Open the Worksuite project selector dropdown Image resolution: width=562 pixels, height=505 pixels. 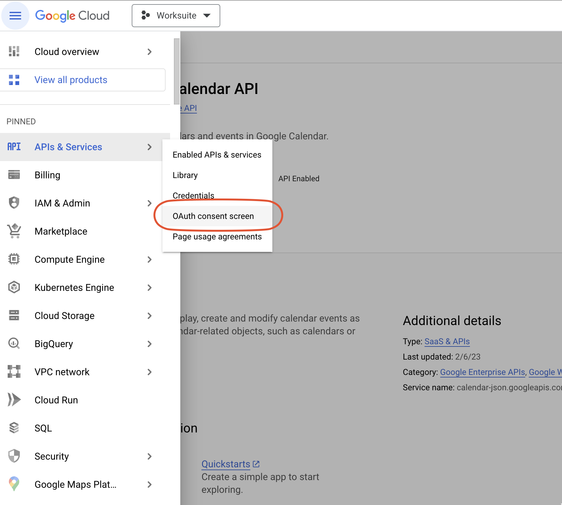[176, 16]
